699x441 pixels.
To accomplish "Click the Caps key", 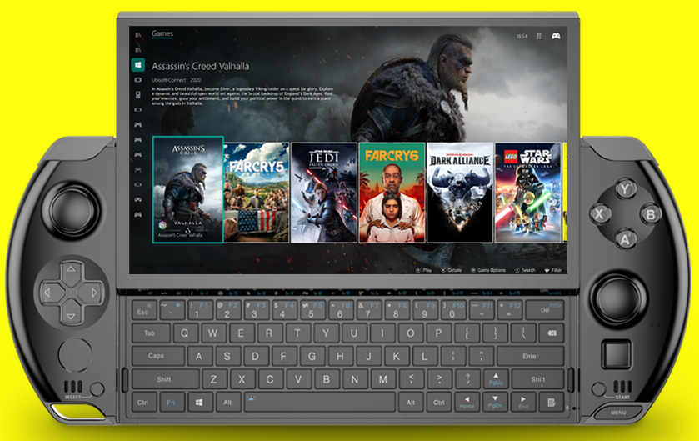I will pyautogui.click(x=157, y=356).
